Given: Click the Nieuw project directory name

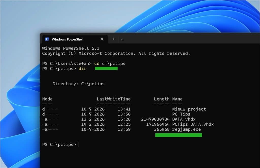Looking at the screenshot, I should click(x=189, y=109).
